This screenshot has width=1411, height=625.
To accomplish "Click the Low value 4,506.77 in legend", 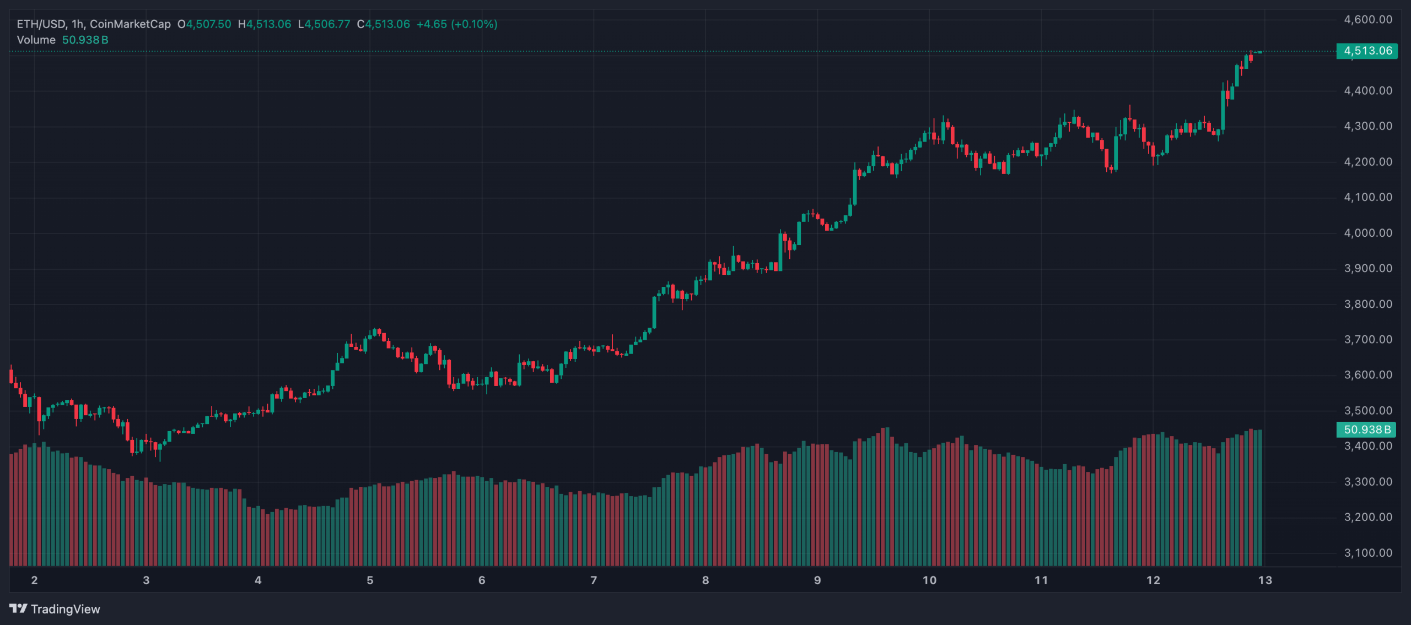I will 327,24.
